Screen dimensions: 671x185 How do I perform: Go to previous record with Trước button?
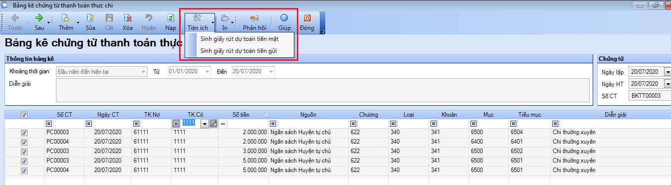(15, 22)
